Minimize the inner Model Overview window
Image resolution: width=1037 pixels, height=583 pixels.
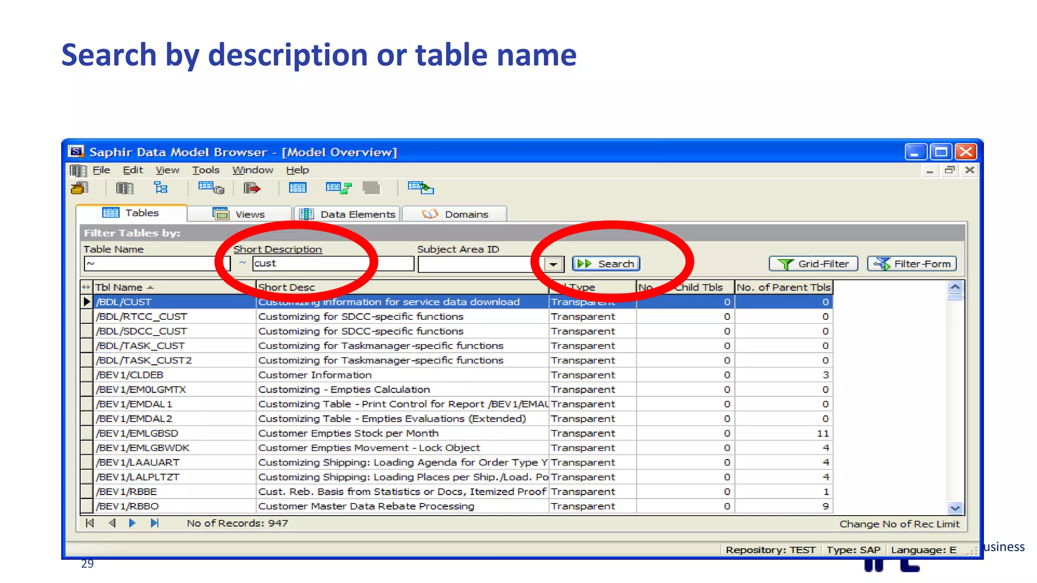tap(930, 171)
